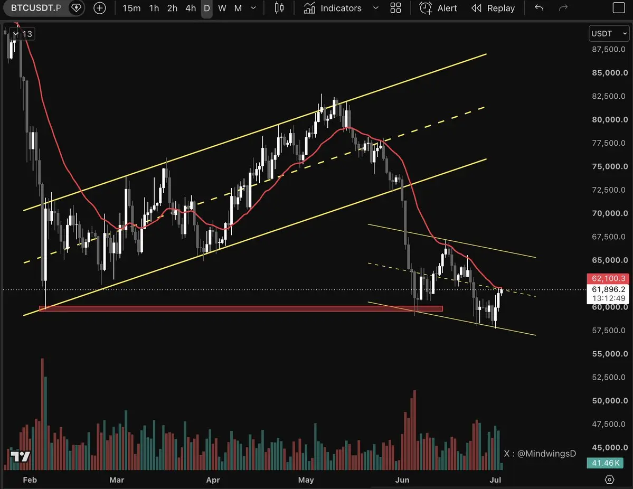The image size is (633, 489).
Task: Click the current price label 61,896.2
Action: coord(608,289)
